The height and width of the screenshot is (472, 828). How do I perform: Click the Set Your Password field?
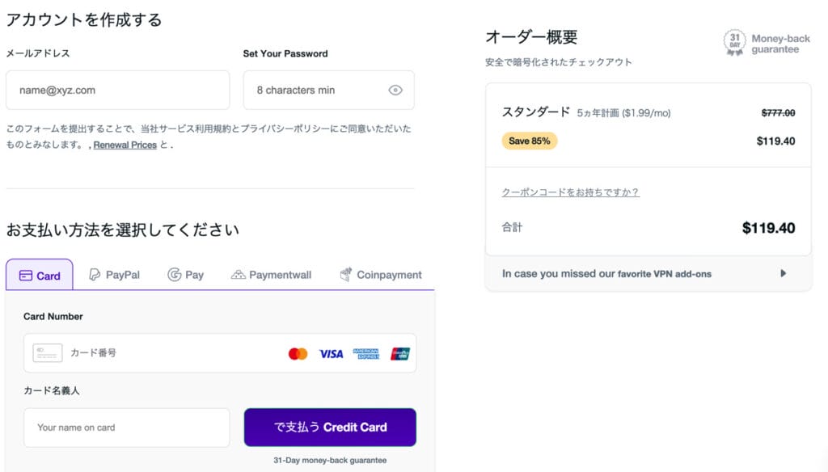coord(315,90)
